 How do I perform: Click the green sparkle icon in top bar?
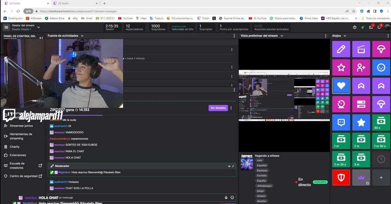coord(363,27)
